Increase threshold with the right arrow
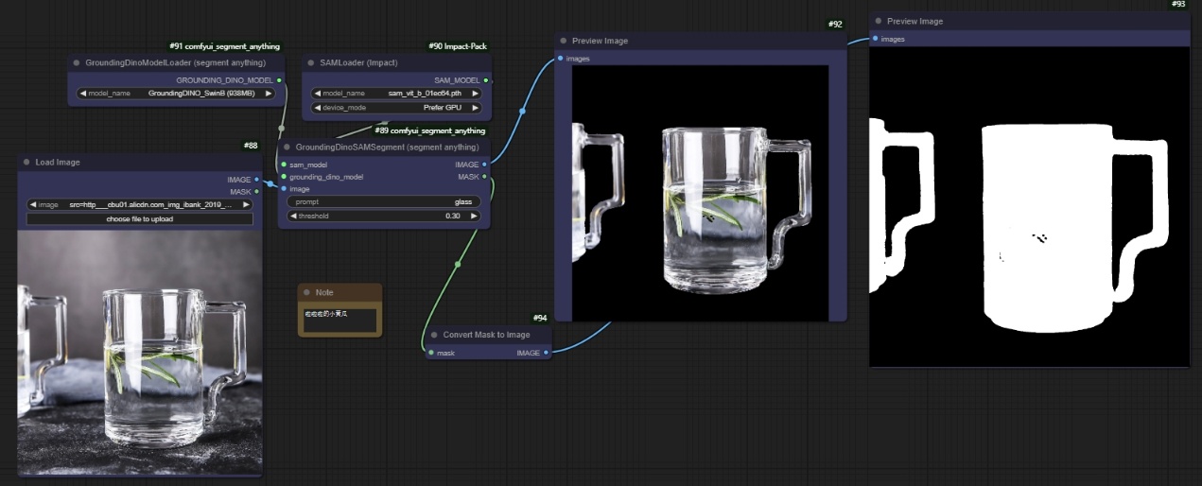Viewport: 1202px width, 486px height. (475, 216)
